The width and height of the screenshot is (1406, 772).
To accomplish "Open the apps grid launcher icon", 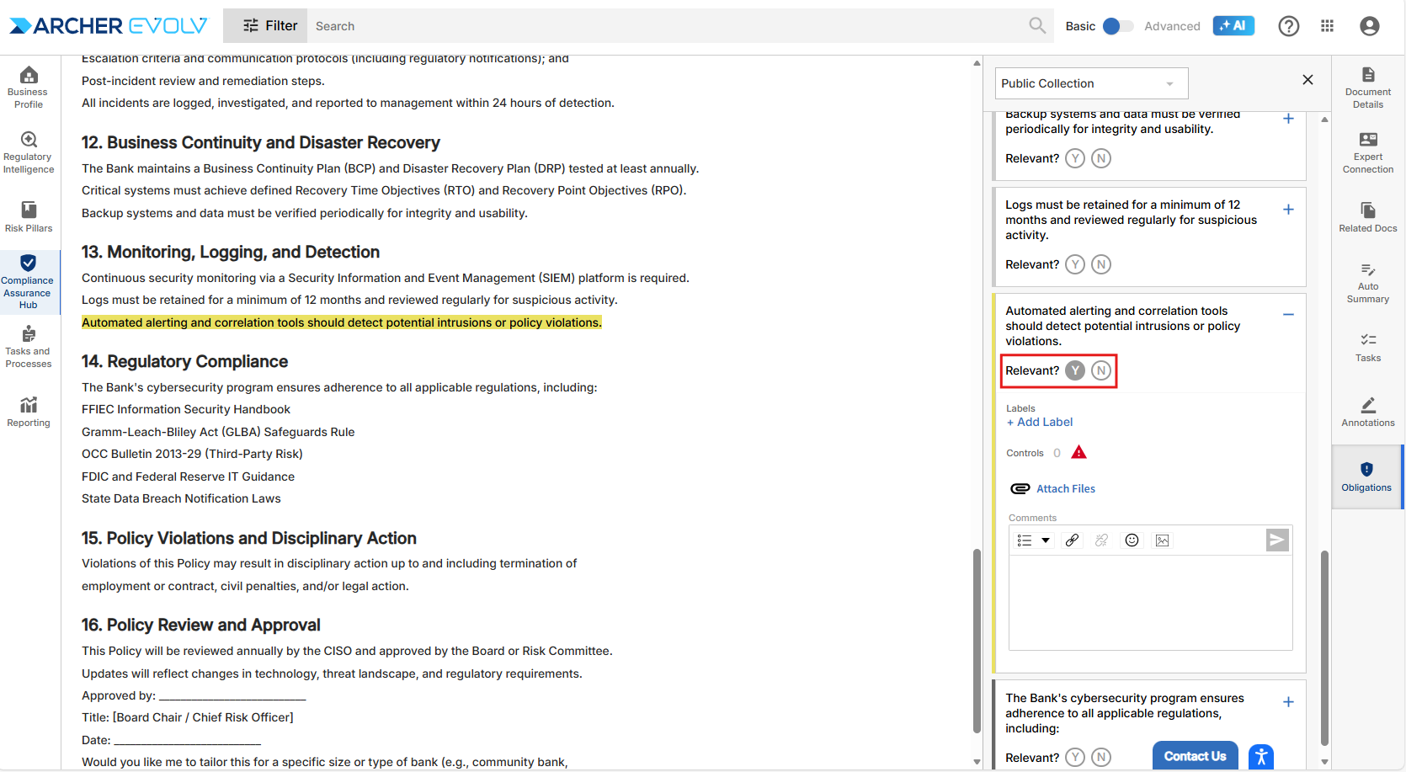I will tap(1328, 26).
